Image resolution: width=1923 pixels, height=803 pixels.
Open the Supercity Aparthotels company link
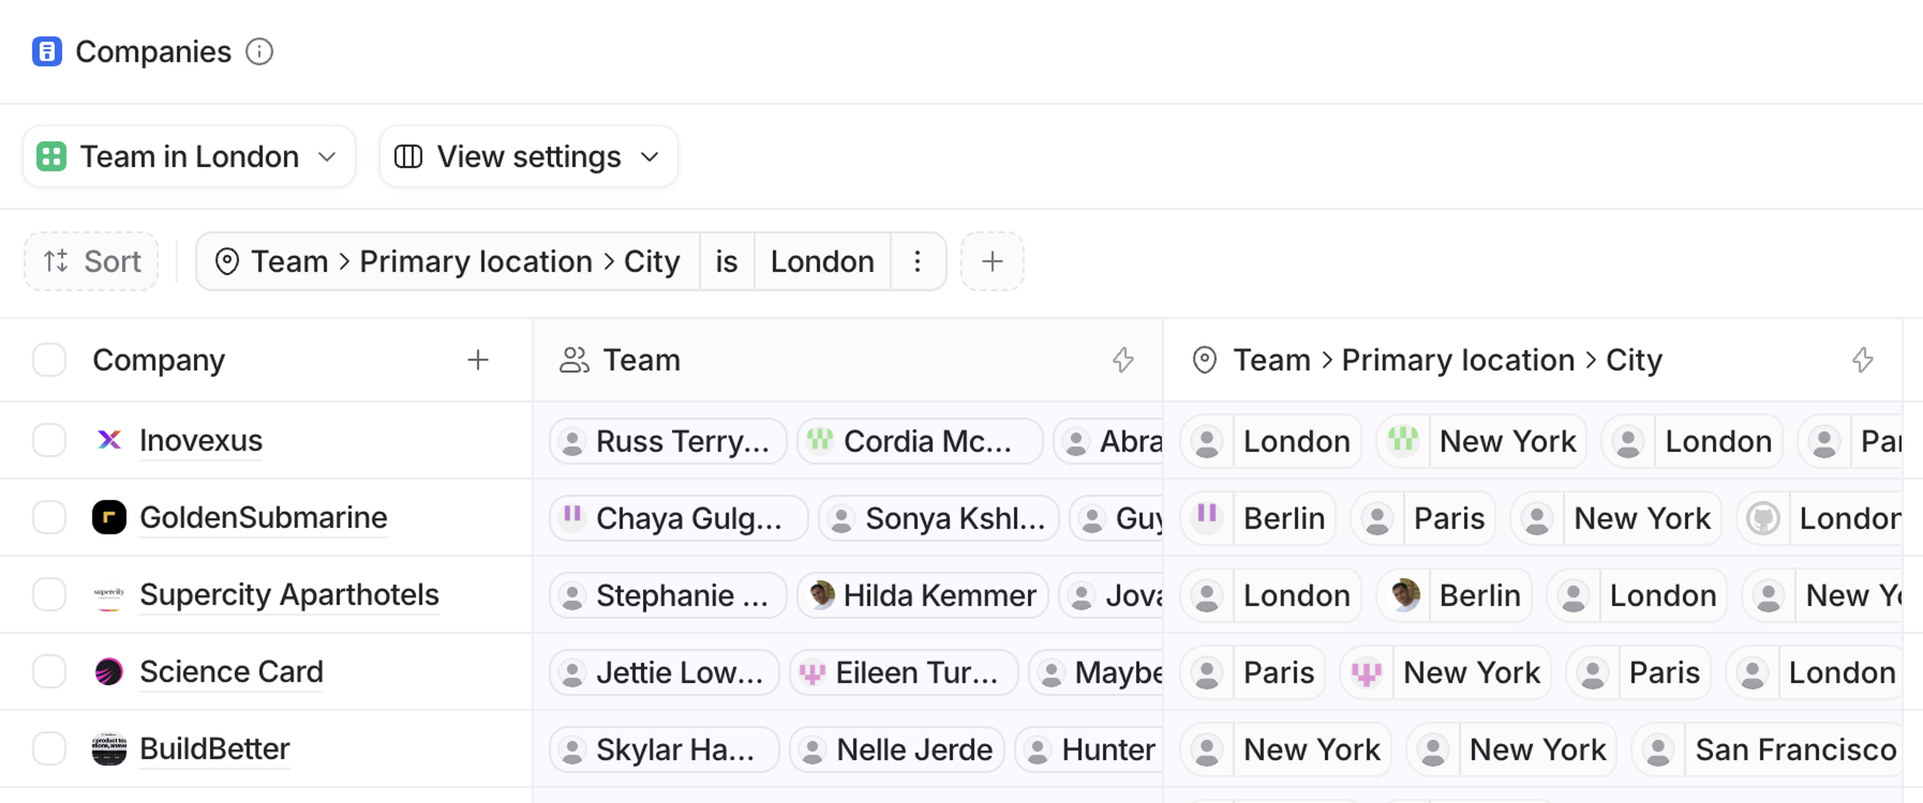coord(289,595)
